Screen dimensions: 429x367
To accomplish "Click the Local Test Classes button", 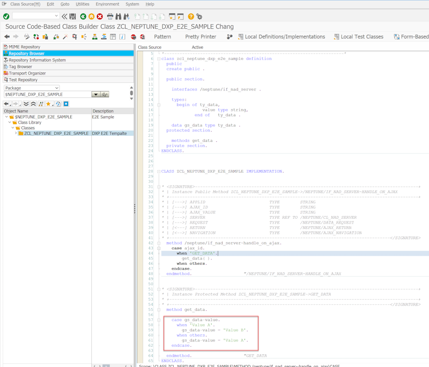I will click(x=359, y=36).
